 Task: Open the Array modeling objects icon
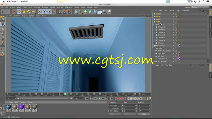pos(90,12)
